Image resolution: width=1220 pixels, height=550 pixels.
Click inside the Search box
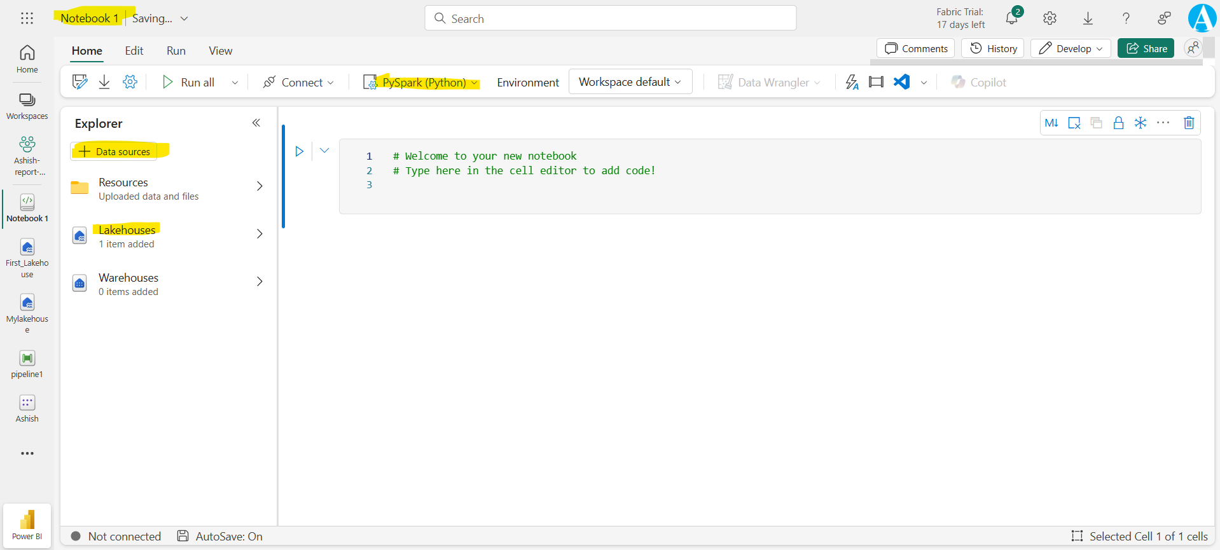point(611,18)
